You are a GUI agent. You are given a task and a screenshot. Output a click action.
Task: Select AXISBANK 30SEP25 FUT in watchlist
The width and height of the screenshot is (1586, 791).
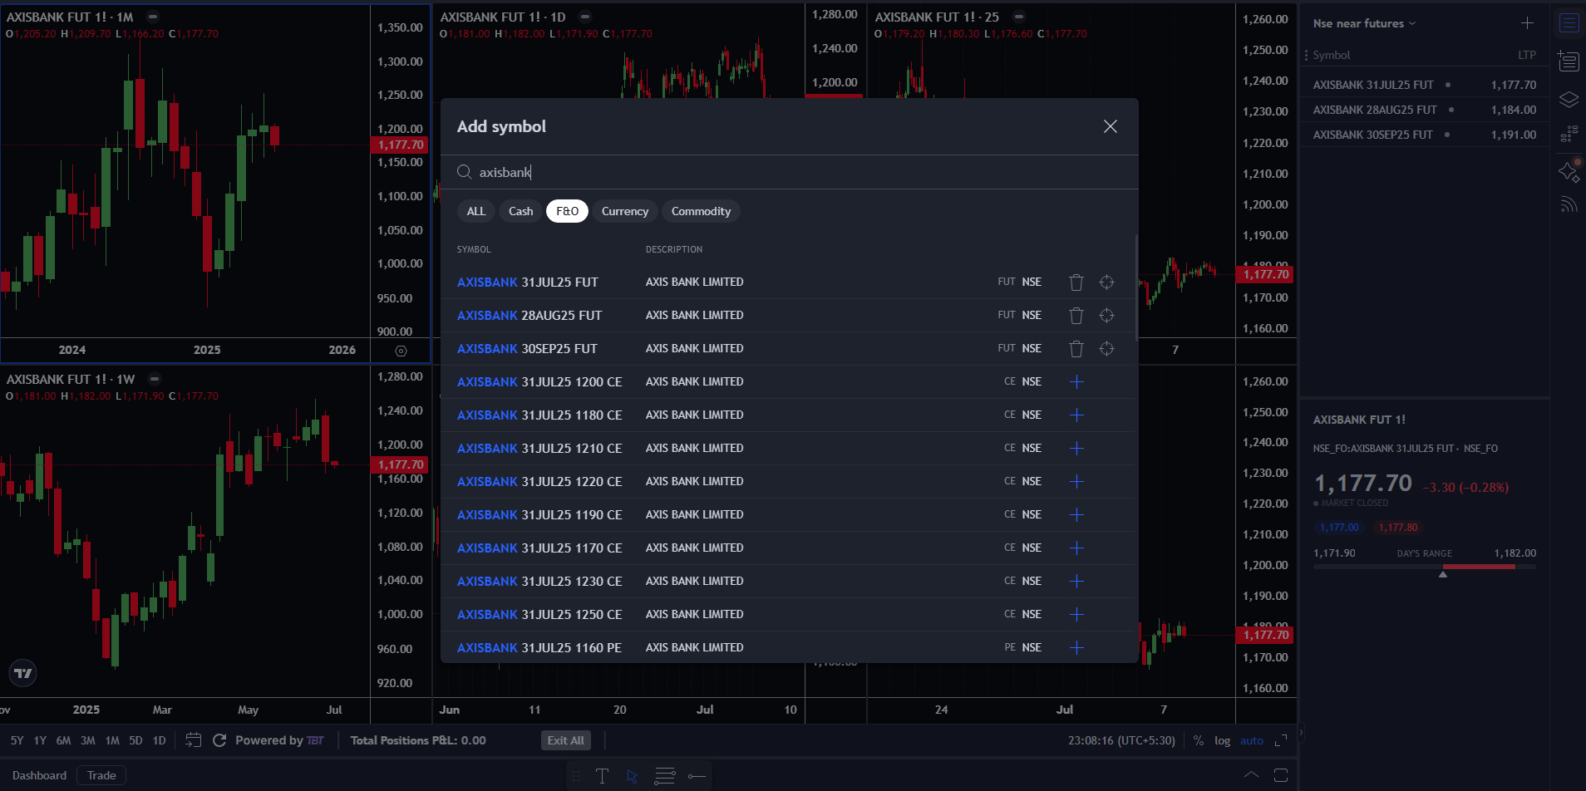click(x=1424, y=135)
